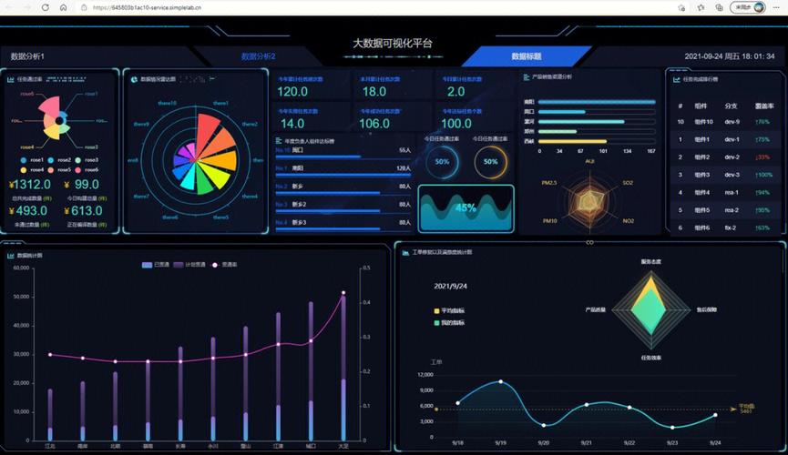Click the icon beside 任务完成排行榜 title
Viewport: 788px width, 455px height.
click(x=675, y=79)
